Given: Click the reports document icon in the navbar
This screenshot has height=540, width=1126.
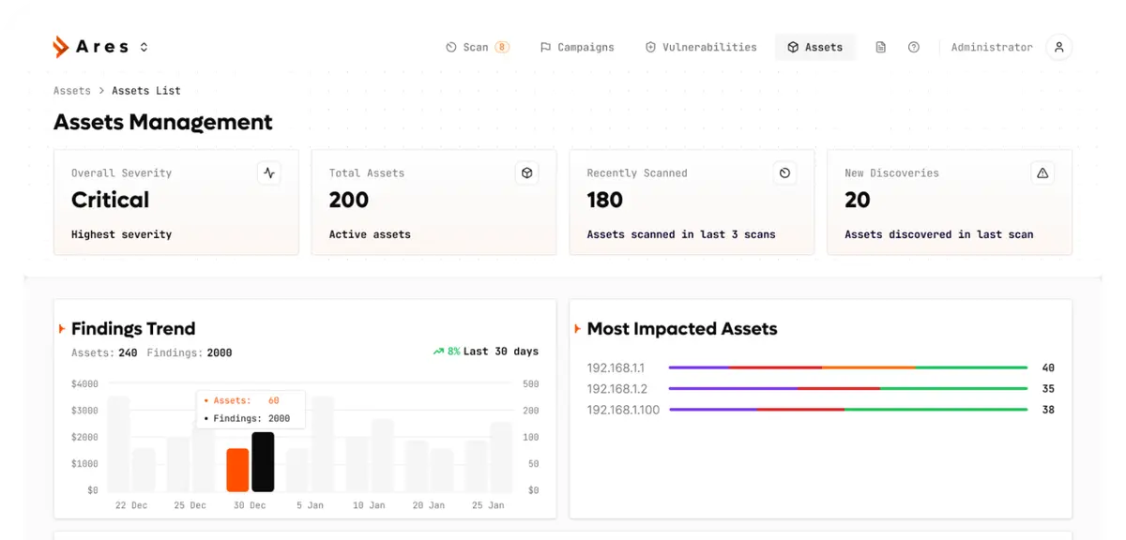Looking at the screenshot, I should pyautogui.click(x=880, y=47).
